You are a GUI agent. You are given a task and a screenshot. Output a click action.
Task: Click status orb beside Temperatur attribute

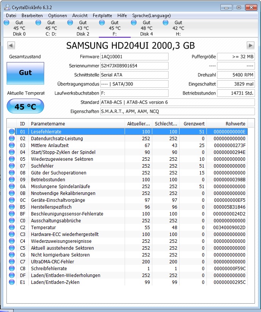point(12,228)
